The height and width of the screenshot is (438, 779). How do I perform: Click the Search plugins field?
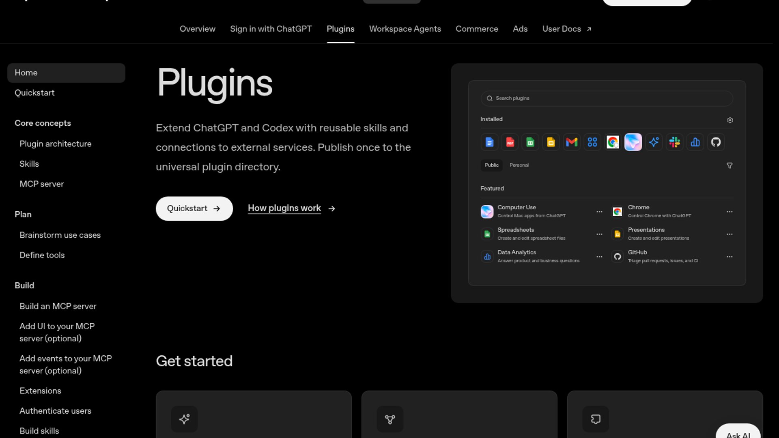(607, 99)
